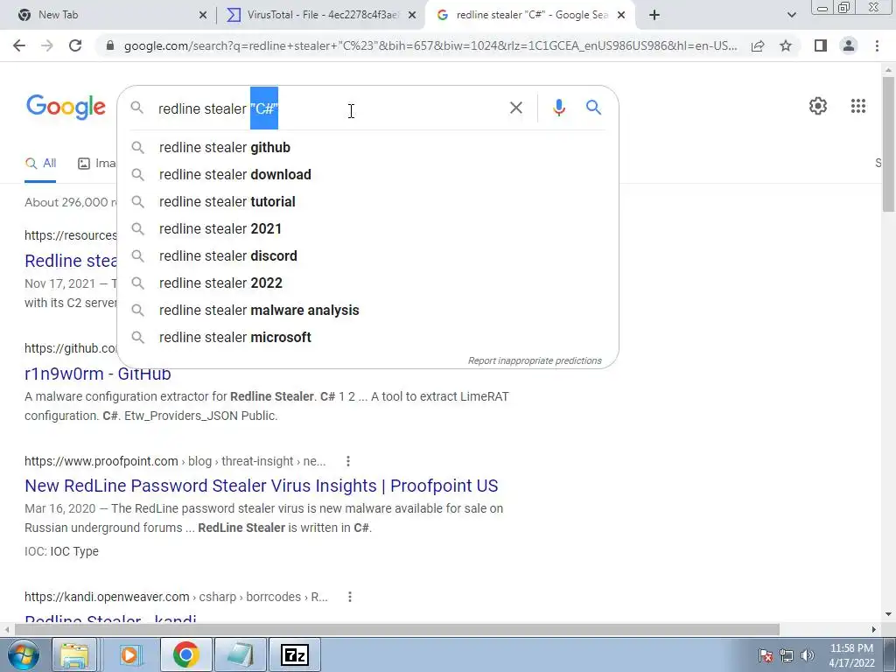
Task: Open the tab search dropdown arrow
Action: tap(791, 15)
